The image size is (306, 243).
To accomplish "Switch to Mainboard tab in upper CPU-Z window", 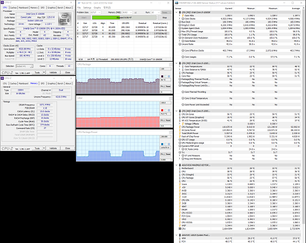I will [23, 8].
